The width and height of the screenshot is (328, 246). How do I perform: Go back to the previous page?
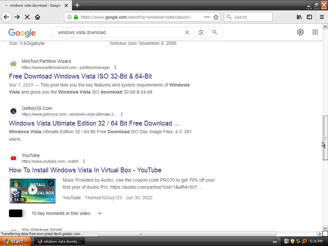pos(6,17)
